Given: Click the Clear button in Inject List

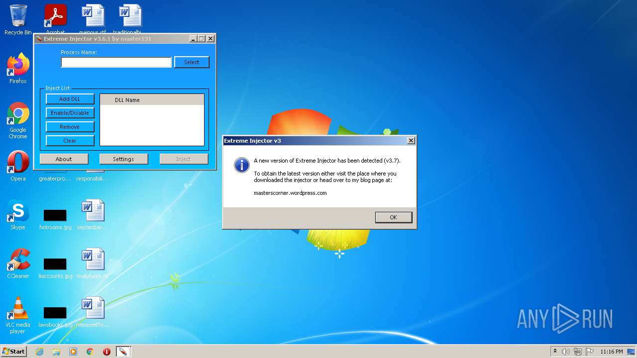Looking at the screenshot, I should point(70,141).
